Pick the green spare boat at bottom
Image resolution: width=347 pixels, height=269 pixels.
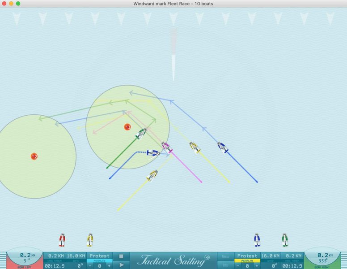click(285, 240)
